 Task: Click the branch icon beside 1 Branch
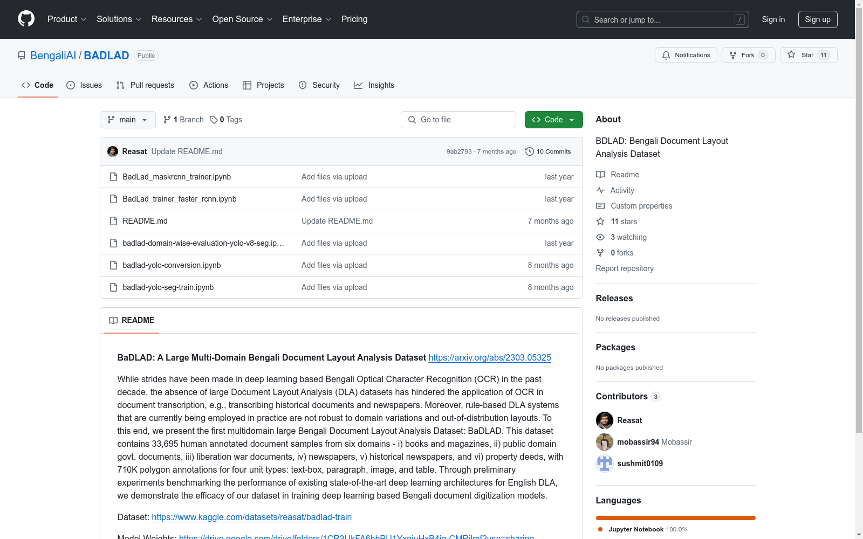pos(167,120)
